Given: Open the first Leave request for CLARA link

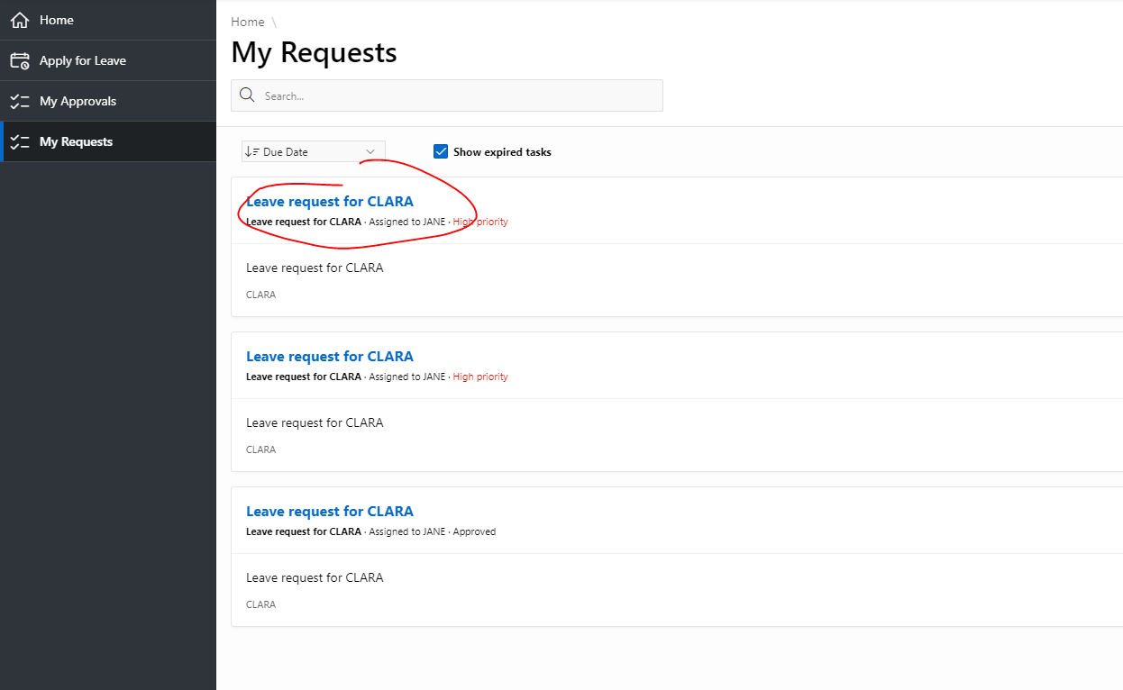Looking at the screenshot, I should (330, 202).
